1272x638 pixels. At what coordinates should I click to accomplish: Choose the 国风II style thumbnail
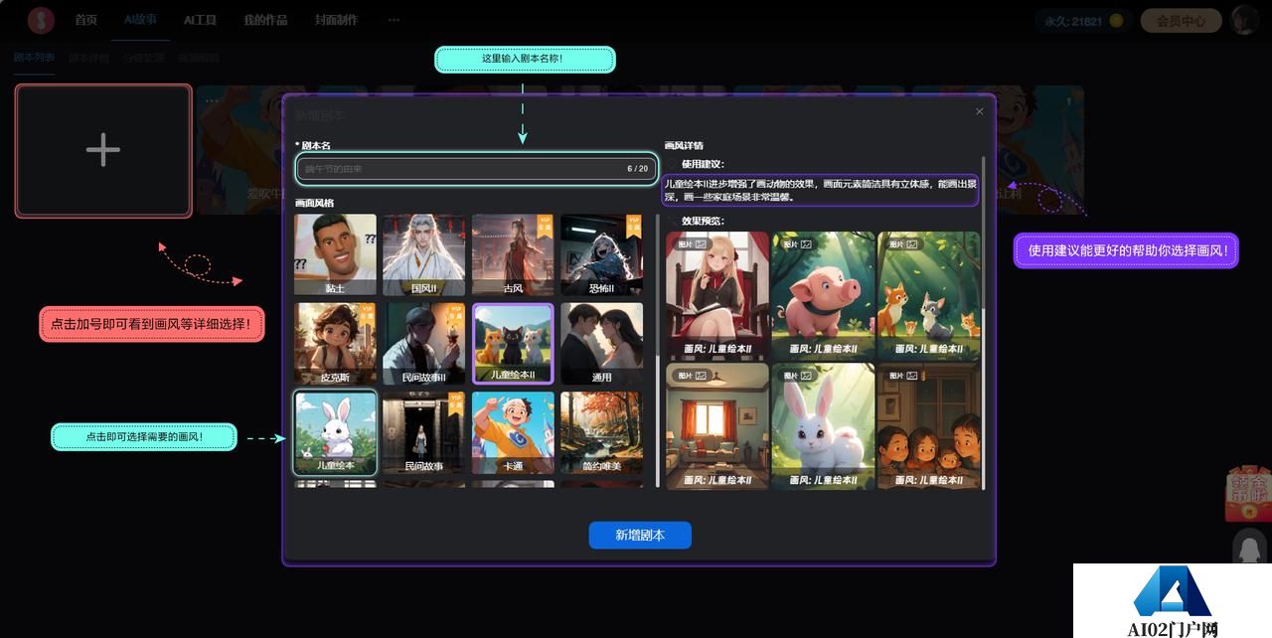[x=423, y=255]
